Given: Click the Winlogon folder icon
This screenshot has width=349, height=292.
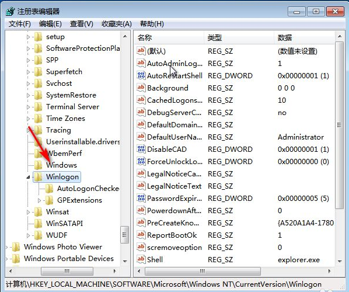Looking at the screenshot, I should (39, 177).
